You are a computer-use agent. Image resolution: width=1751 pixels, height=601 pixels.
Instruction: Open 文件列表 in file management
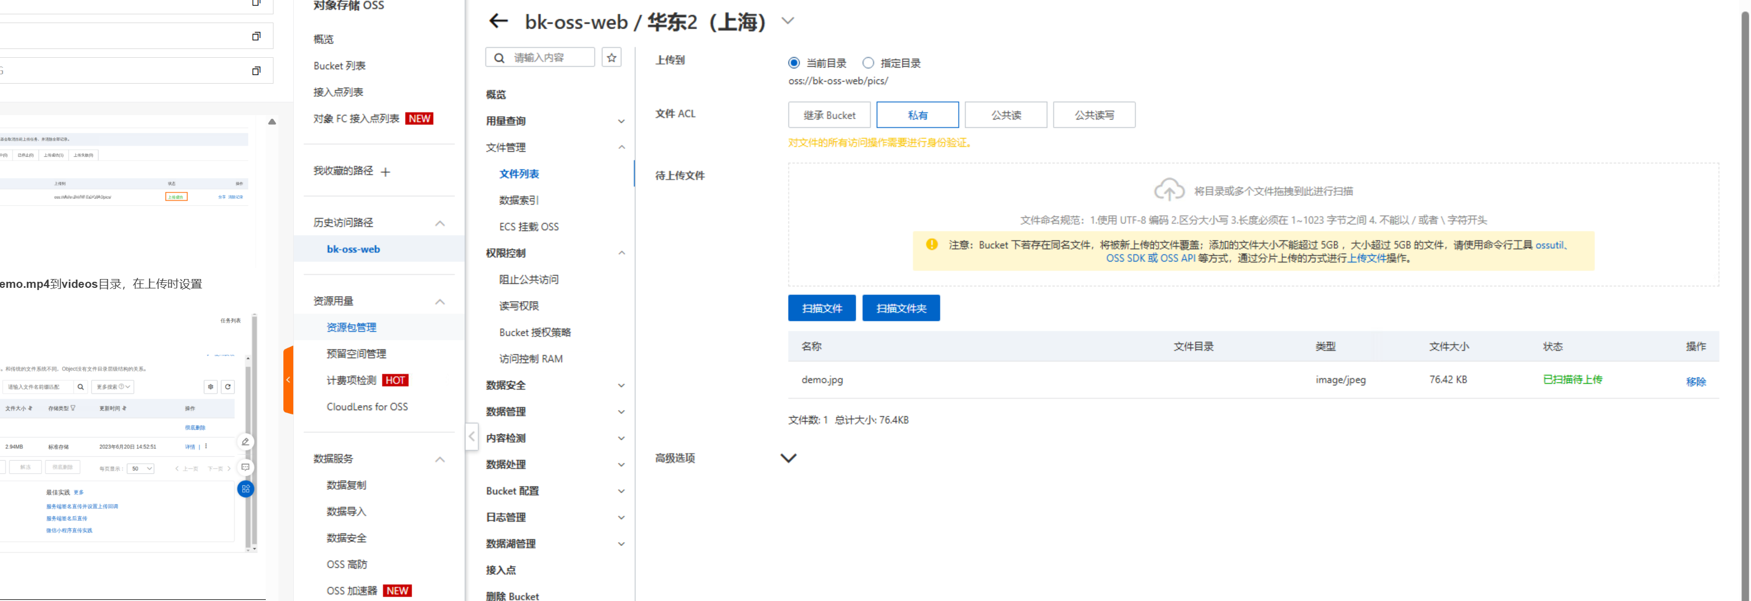coord(518,174)
